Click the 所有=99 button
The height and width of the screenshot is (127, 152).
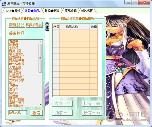click(x=92, y=113)
